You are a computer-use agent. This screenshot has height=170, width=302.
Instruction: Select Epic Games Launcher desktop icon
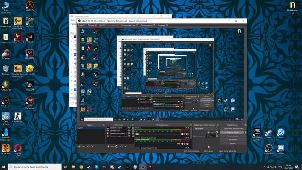pyautogui.click(x=257, y=135)
